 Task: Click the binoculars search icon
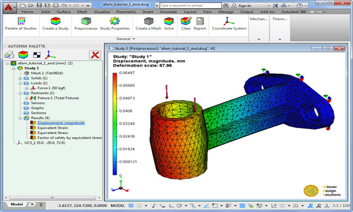(x=226, y=6)
